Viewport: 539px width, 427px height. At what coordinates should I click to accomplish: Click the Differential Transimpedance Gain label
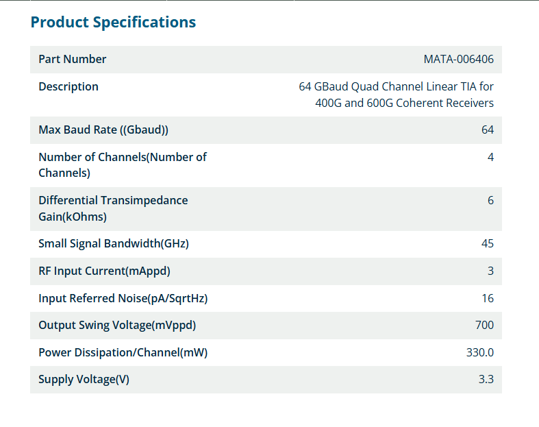point(113,208)
